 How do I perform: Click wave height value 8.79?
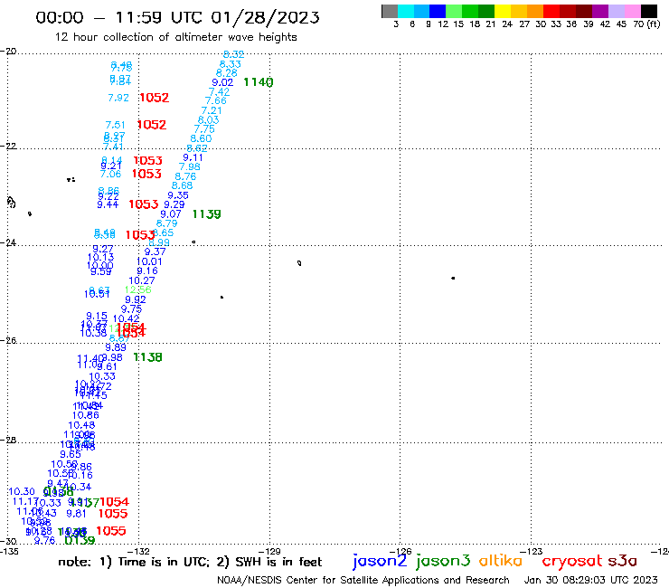pyautogui.click(x=166, y=223)
